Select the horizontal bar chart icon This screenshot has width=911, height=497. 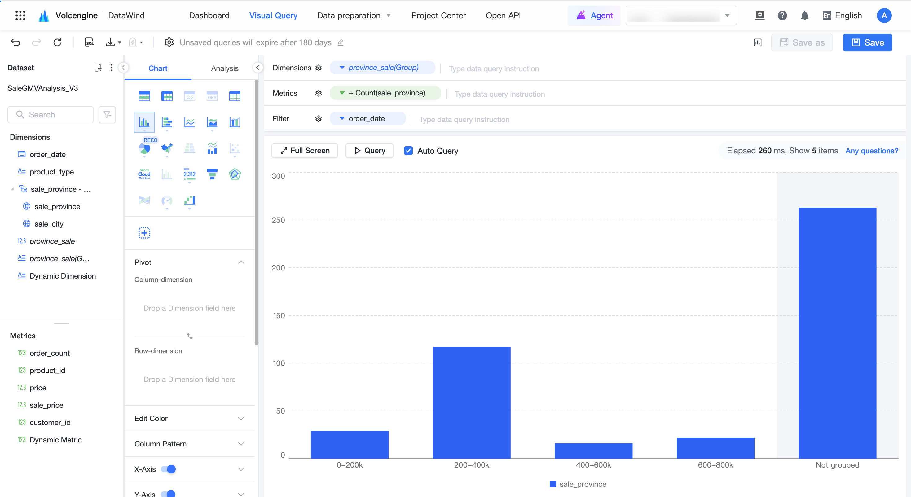167,122
